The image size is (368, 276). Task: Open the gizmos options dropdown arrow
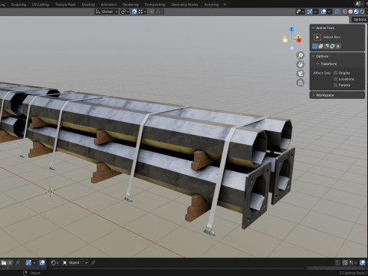click(x=316, y=11)
